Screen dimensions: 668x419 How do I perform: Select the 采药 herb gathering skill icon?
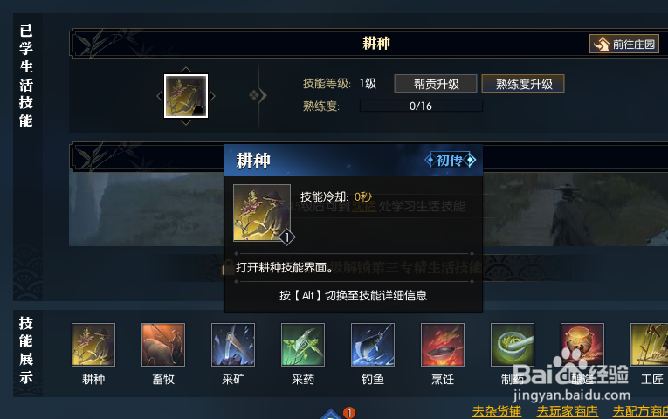[303, 345]
